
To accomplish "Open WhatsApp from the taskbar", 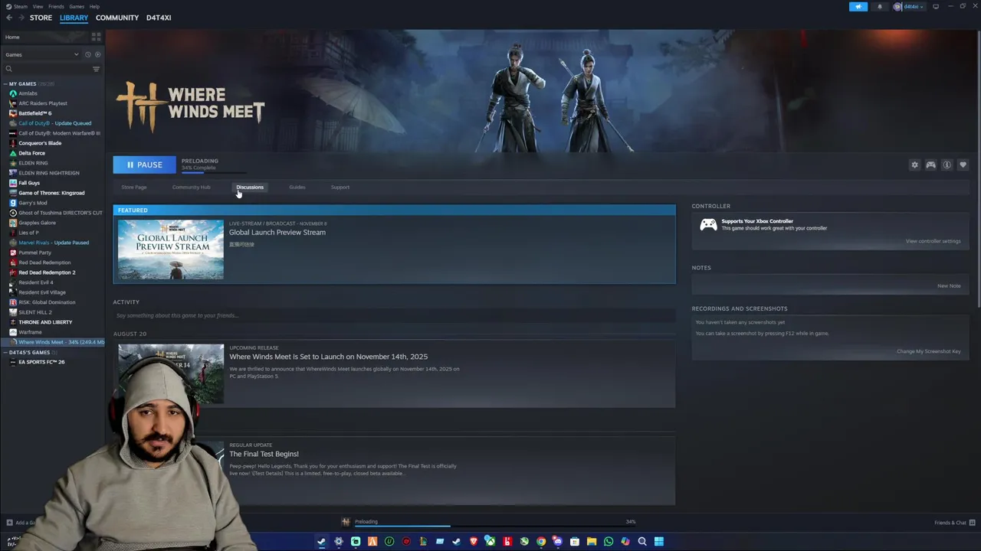I will point(609,542).
